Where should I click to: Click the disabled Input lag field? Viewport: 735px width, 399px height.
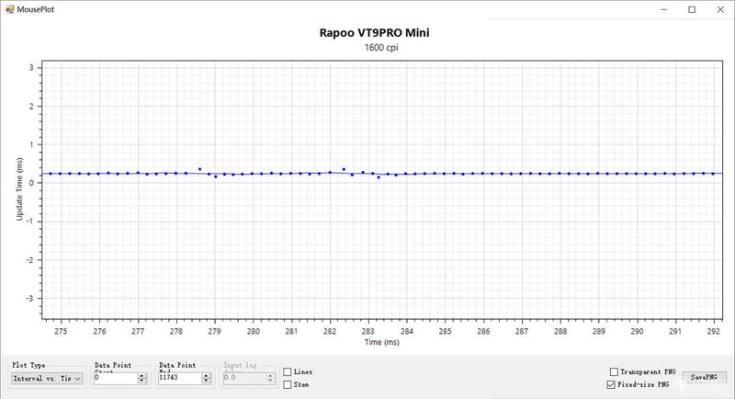pyautogui.click(x=248, y=378)
